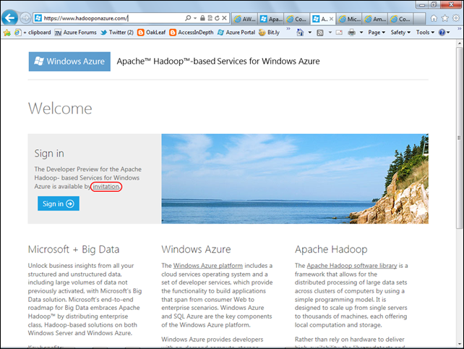Click the search magnifier in address bar
The image size is (464, 349).
[x=188, y=18]
